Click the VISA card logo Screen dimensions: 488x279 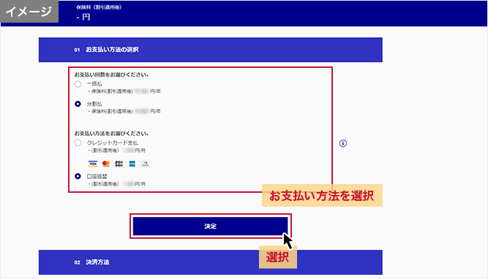pos(93,164)
